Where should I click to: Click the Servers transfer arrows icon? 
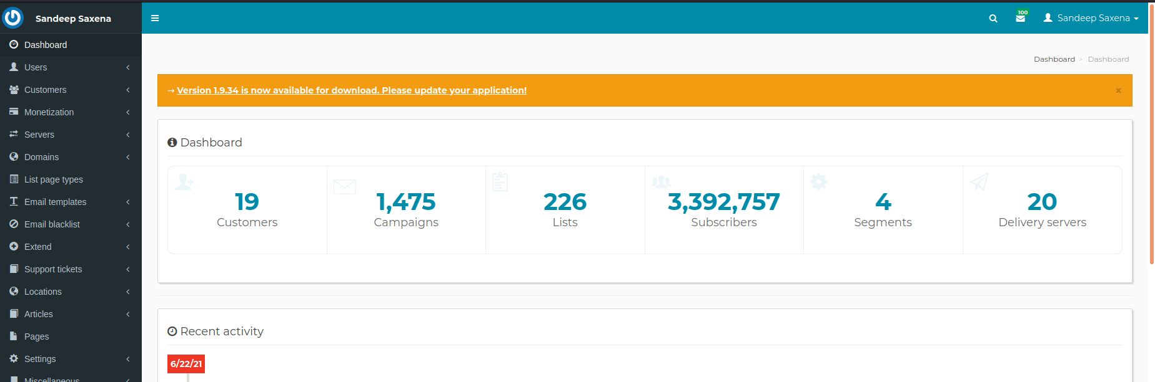14,134
